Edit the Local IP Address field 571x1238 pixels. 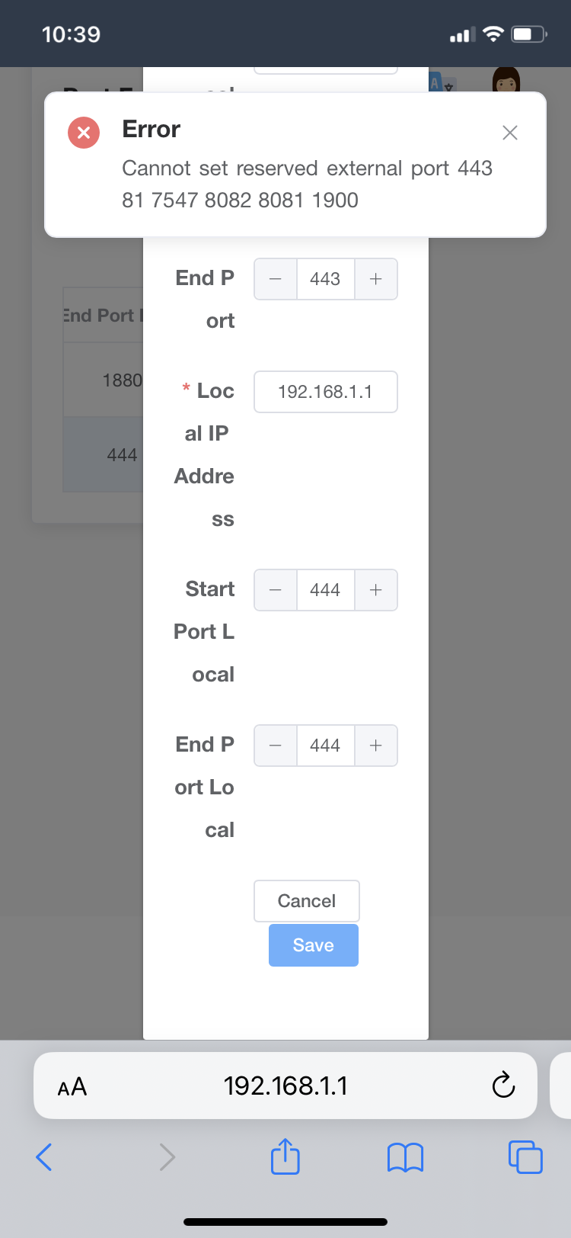326,392
